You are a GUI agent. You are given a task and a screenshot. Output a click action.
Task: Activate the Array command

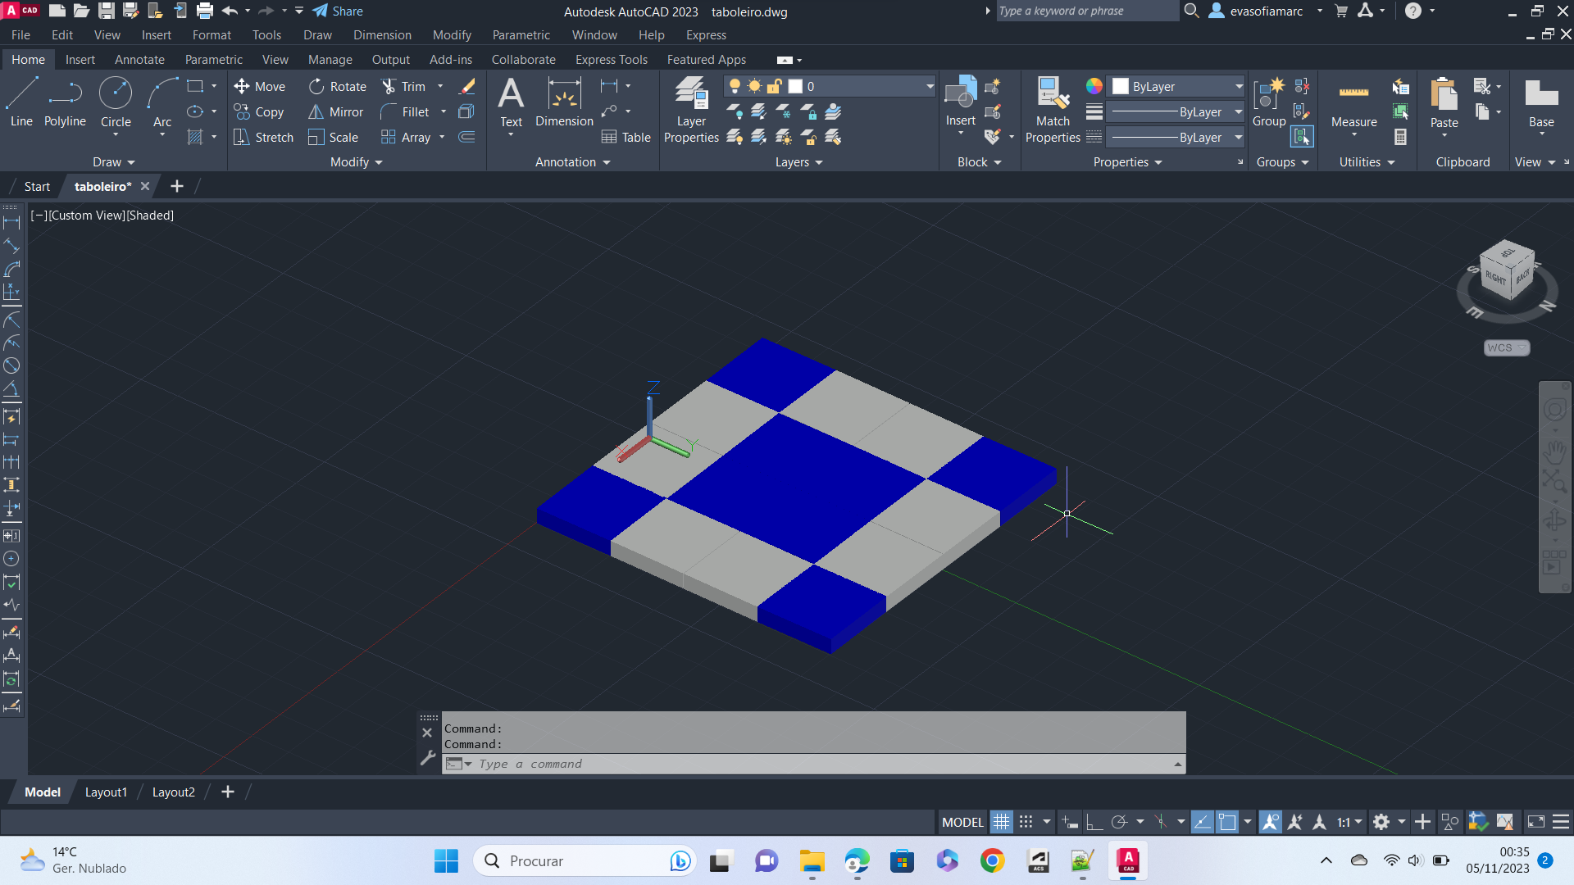click(406, 137)
